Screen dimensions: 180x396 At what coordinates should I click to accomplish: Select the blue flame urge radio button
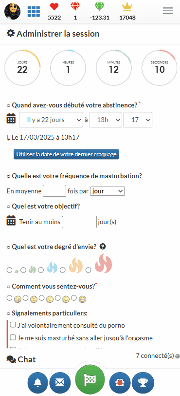pyautogui.click(x=41, y=270)
